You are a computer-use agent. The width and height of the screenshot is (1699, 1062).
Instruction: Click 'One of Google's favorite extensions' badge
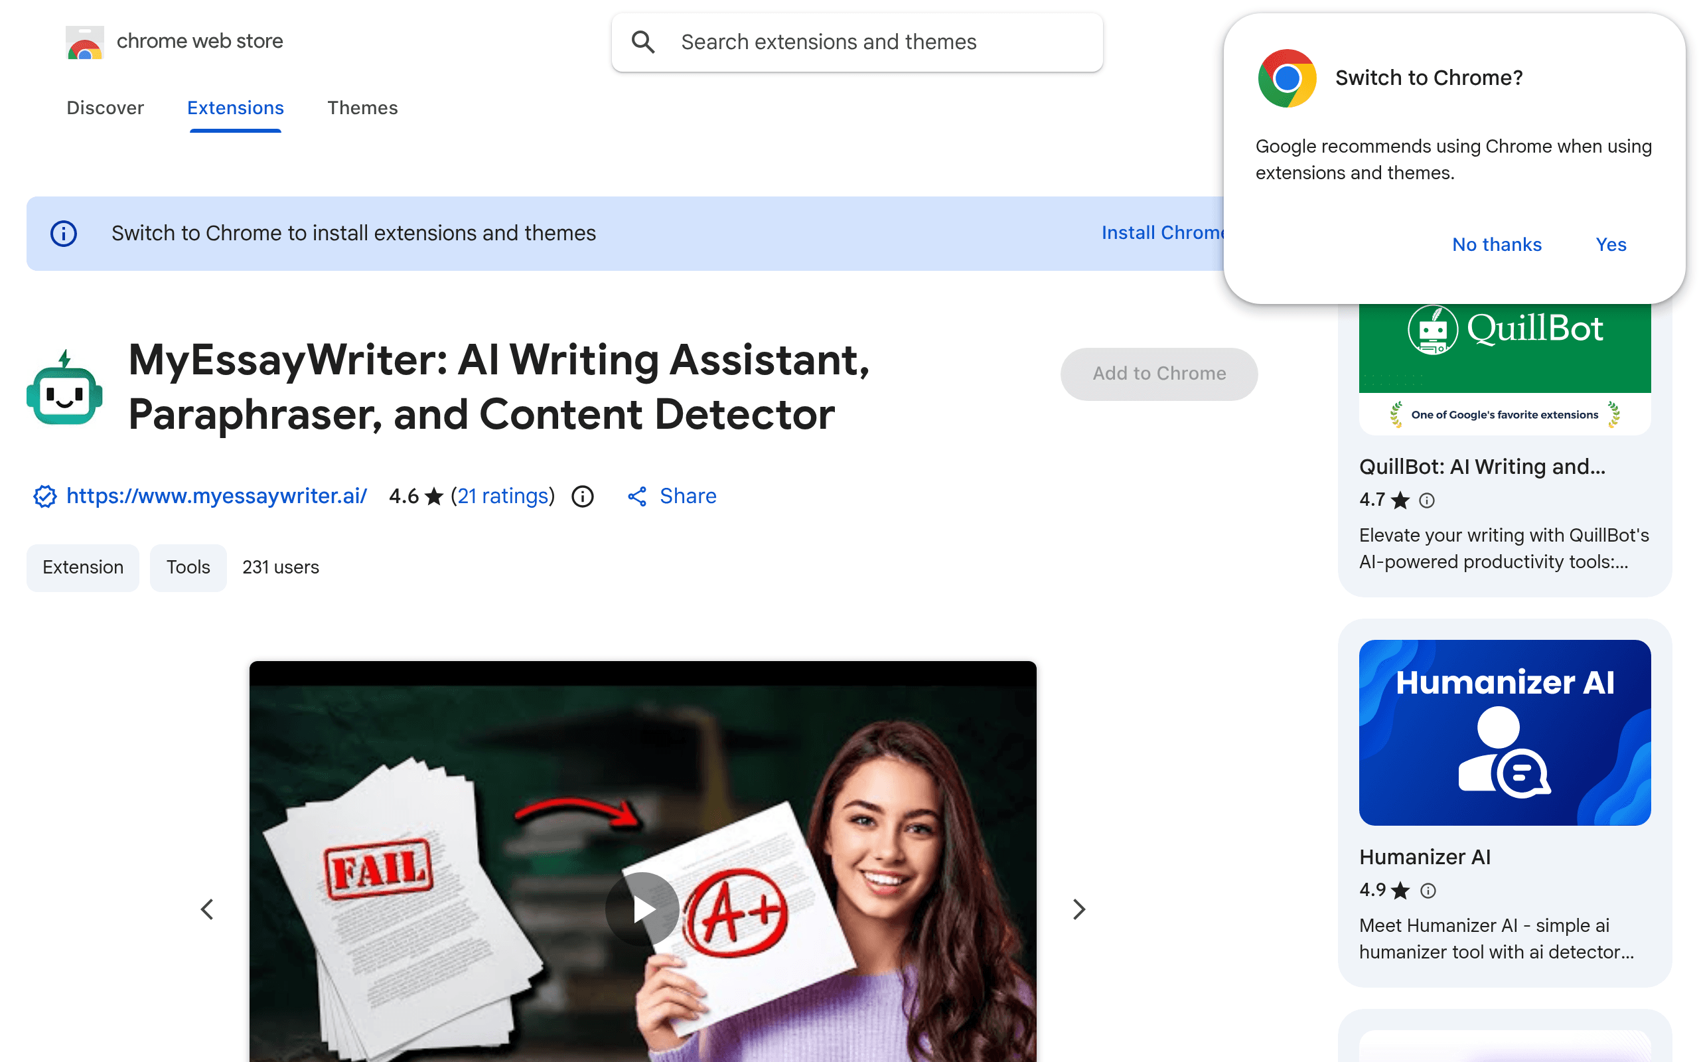[x=1505, y=414]
